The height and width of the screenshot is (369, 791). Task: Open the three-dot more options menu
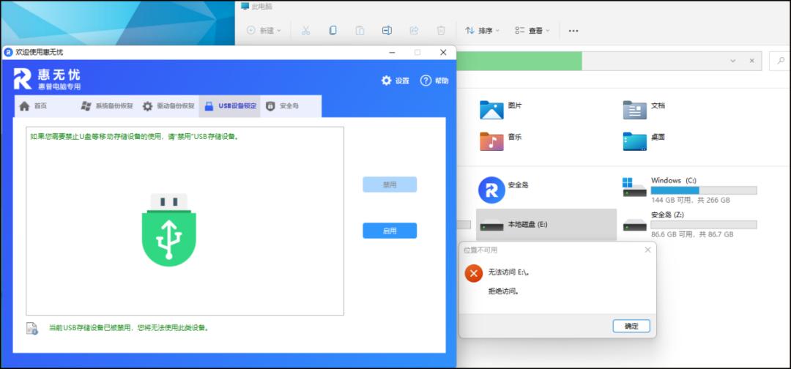coord(573,31)
